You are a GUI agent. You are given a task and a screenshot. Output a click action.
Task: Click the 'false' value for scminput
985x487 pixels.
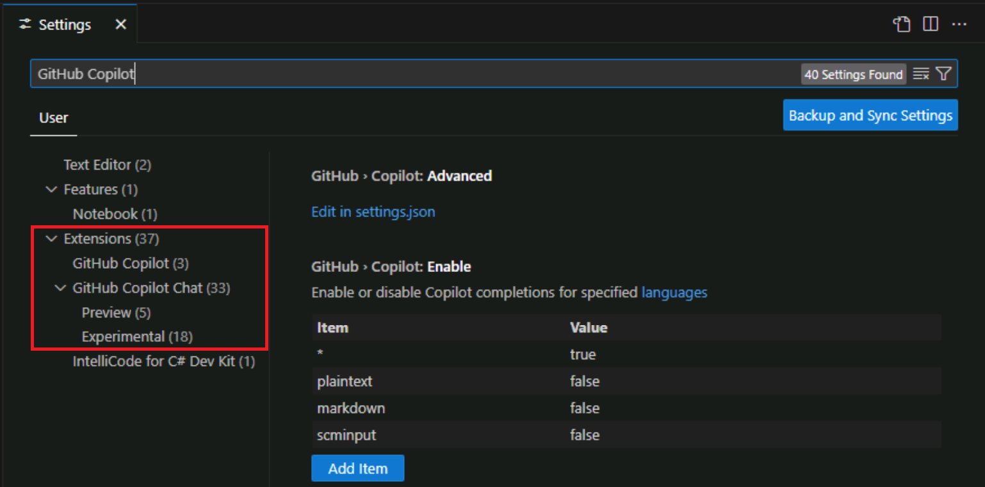point(585,435)
